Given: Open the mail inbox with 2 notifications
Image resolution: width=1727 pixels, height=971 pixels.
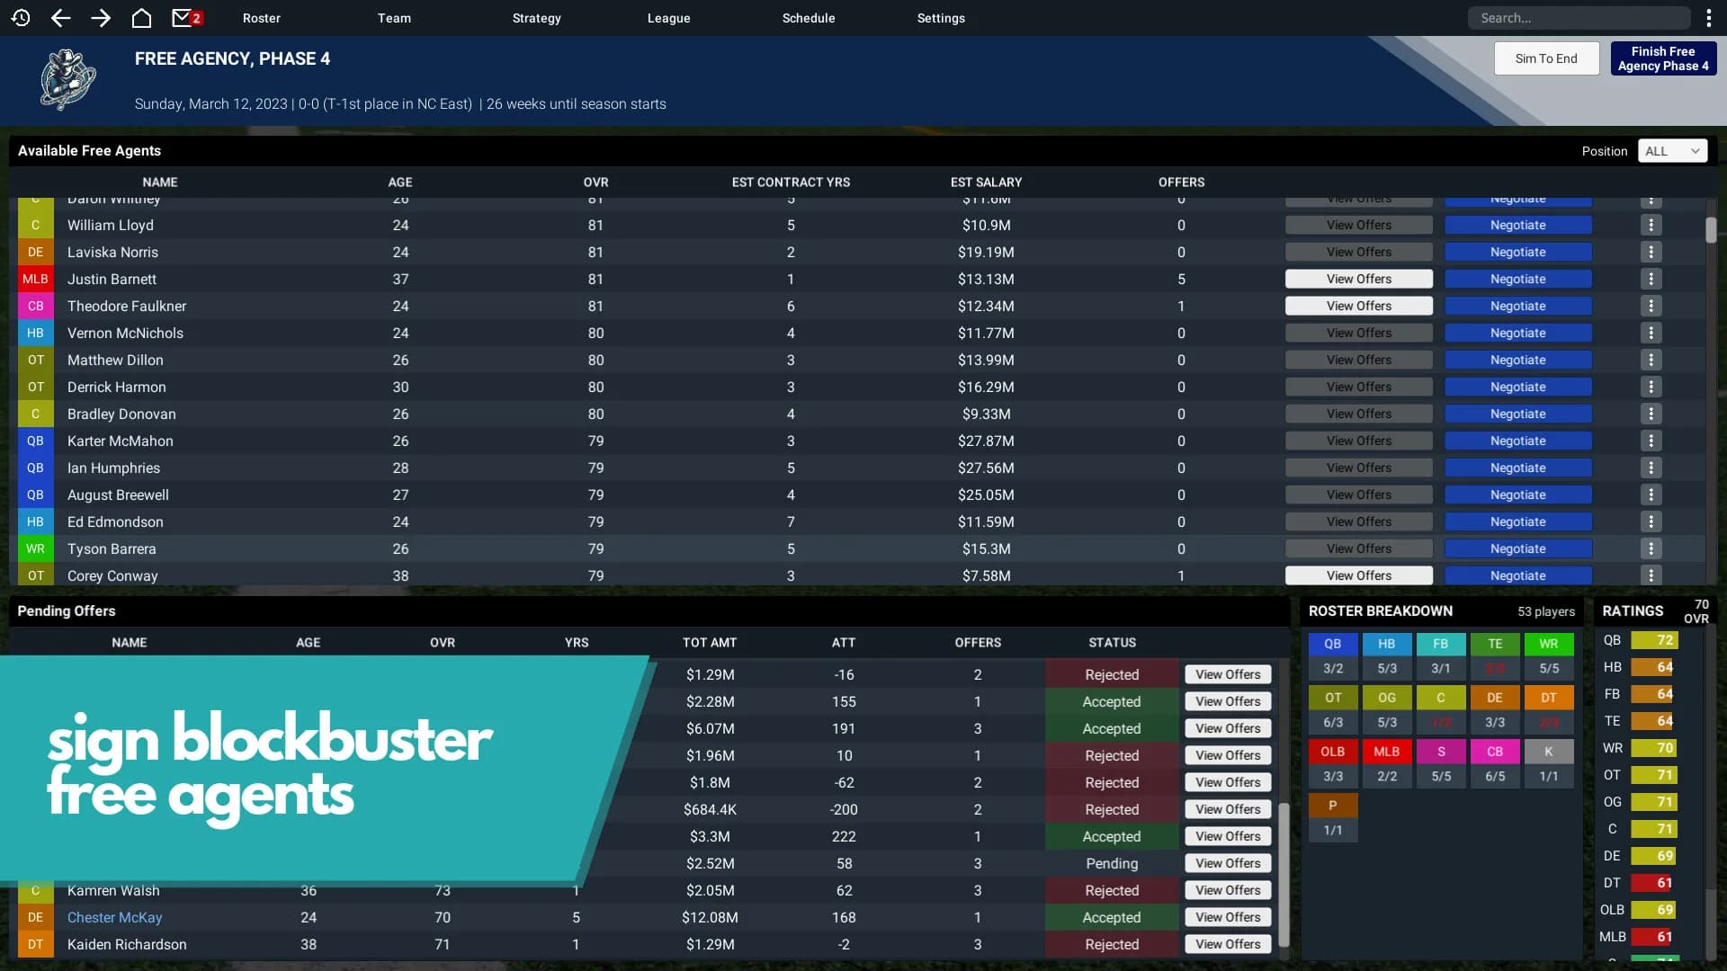Looking at the screenshot, I should (x=186, y=18).
